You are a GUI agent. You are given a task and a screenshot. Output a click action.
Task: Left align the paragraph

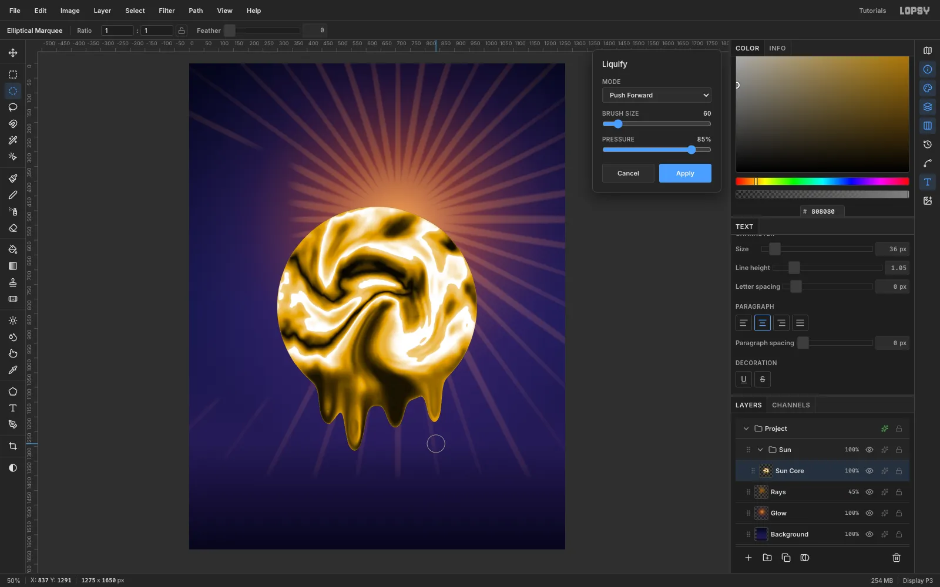pyautogui.click(x=744, y=323)
